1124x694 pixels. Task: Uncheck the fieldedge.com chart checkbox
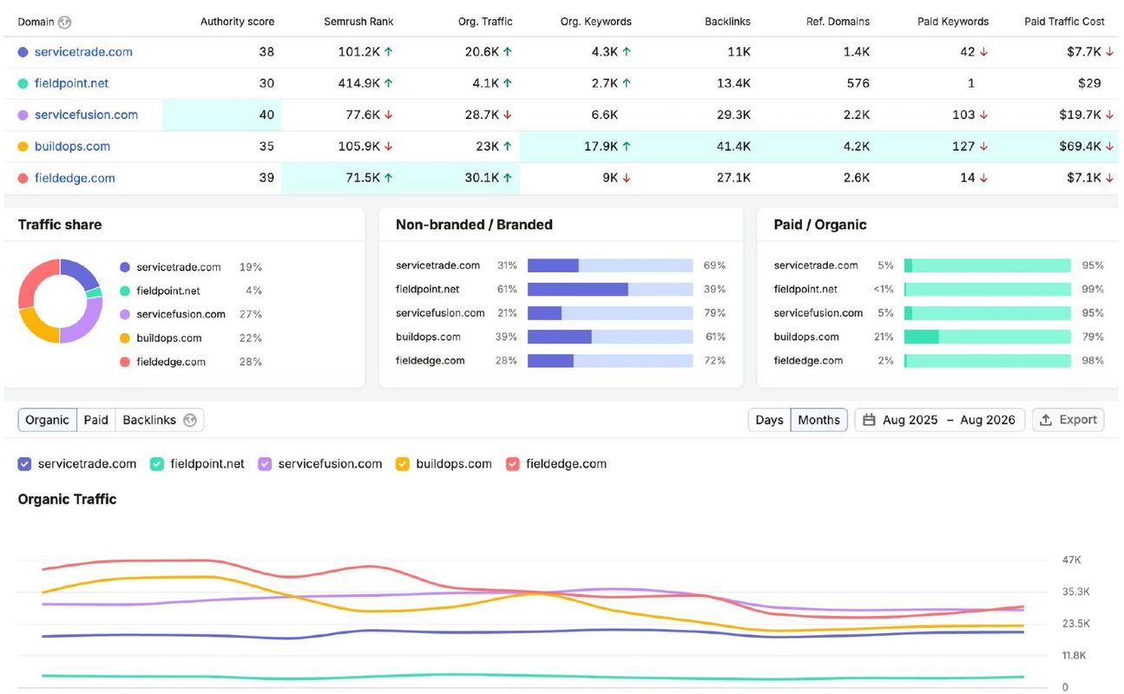[512, 464]
